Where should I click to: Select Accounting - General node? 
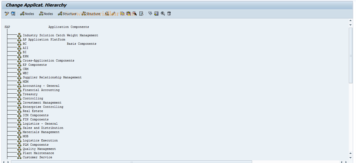41,86
